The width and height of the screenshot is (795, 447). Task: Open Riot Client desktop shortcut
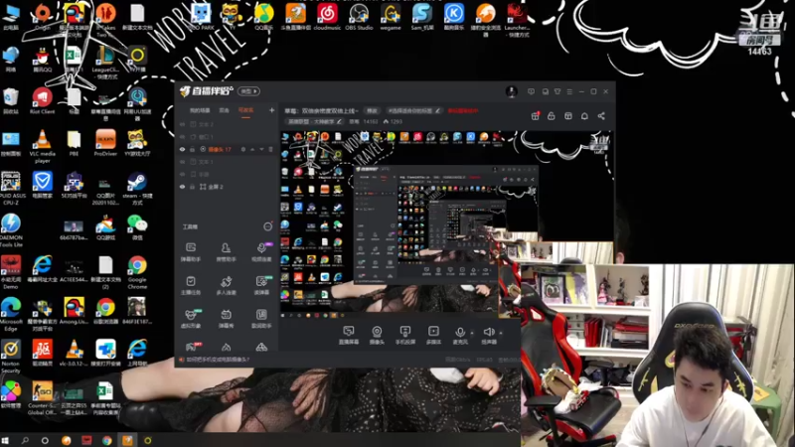pyautogui.click(x=42, y=100)
